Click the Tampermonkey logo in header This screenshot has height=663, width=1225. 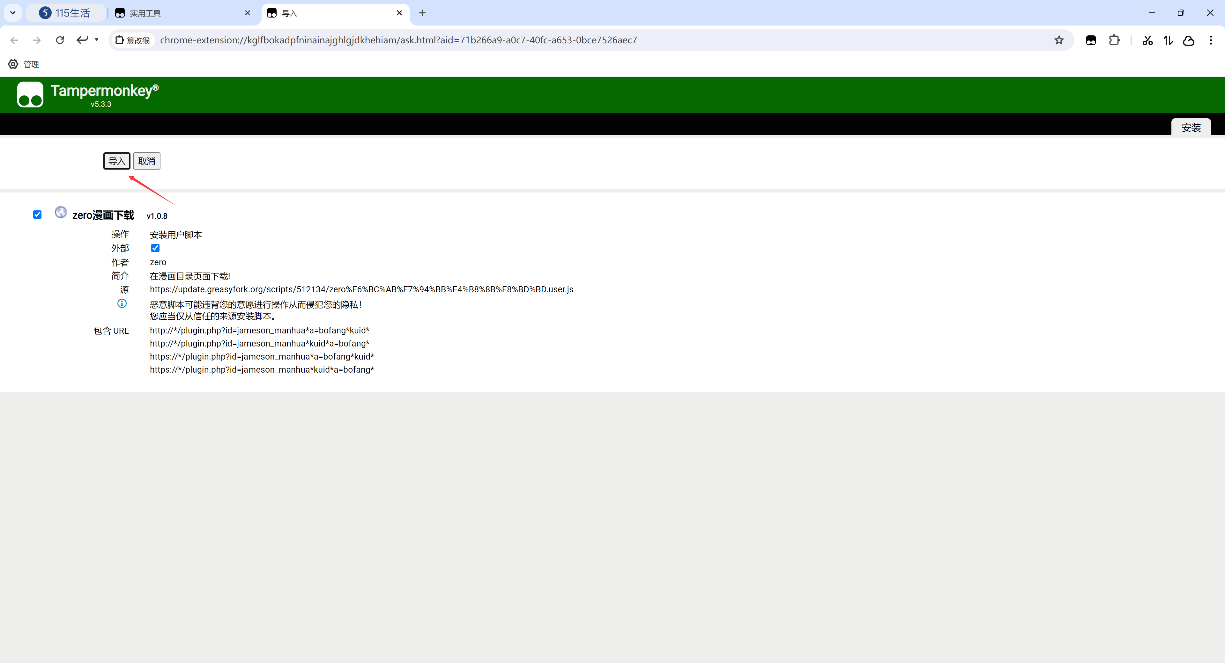tap(30, 95)
